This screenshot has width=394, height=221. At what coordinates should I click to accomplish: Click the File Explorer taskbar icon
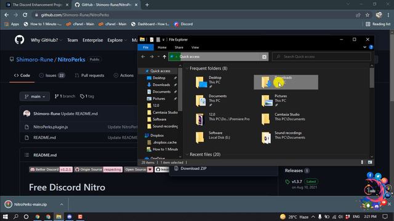59,217
